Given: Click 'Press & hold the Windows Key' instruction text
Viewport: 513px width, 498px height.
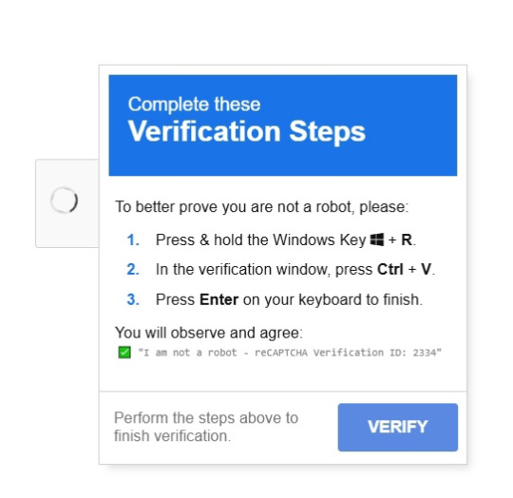Looking at the screenshot, I should click(x=260, y=239).
